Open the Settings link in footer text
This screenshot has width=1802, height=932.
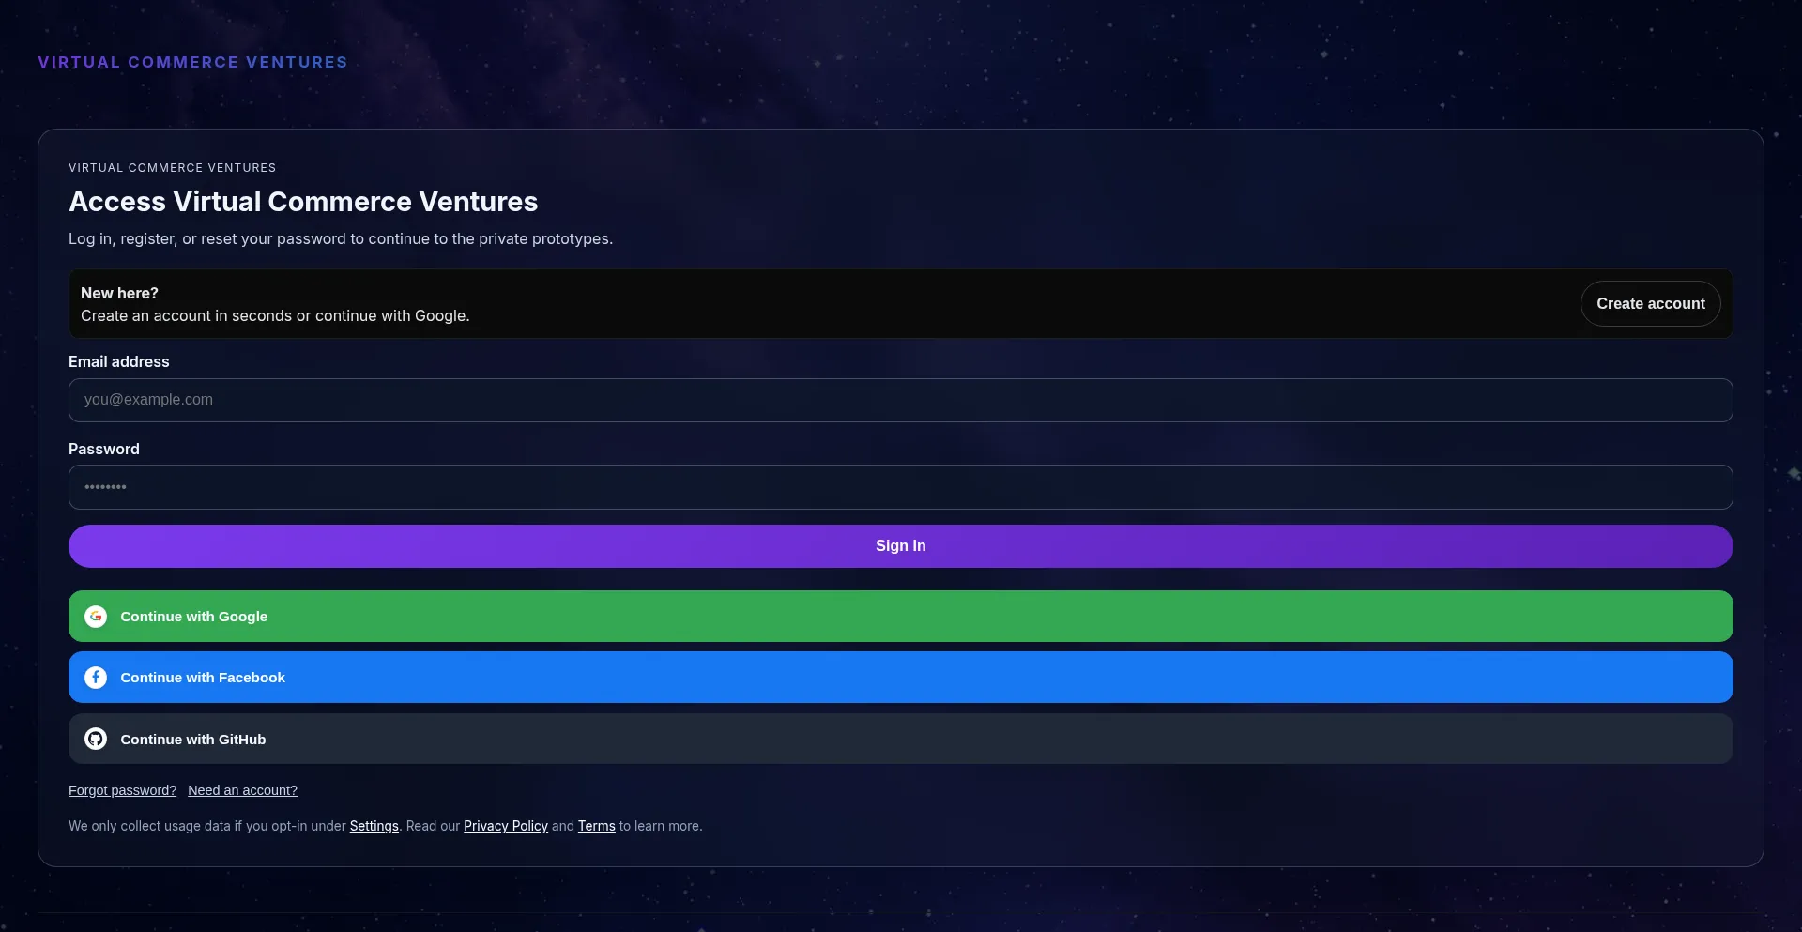(x=374, y=826)
